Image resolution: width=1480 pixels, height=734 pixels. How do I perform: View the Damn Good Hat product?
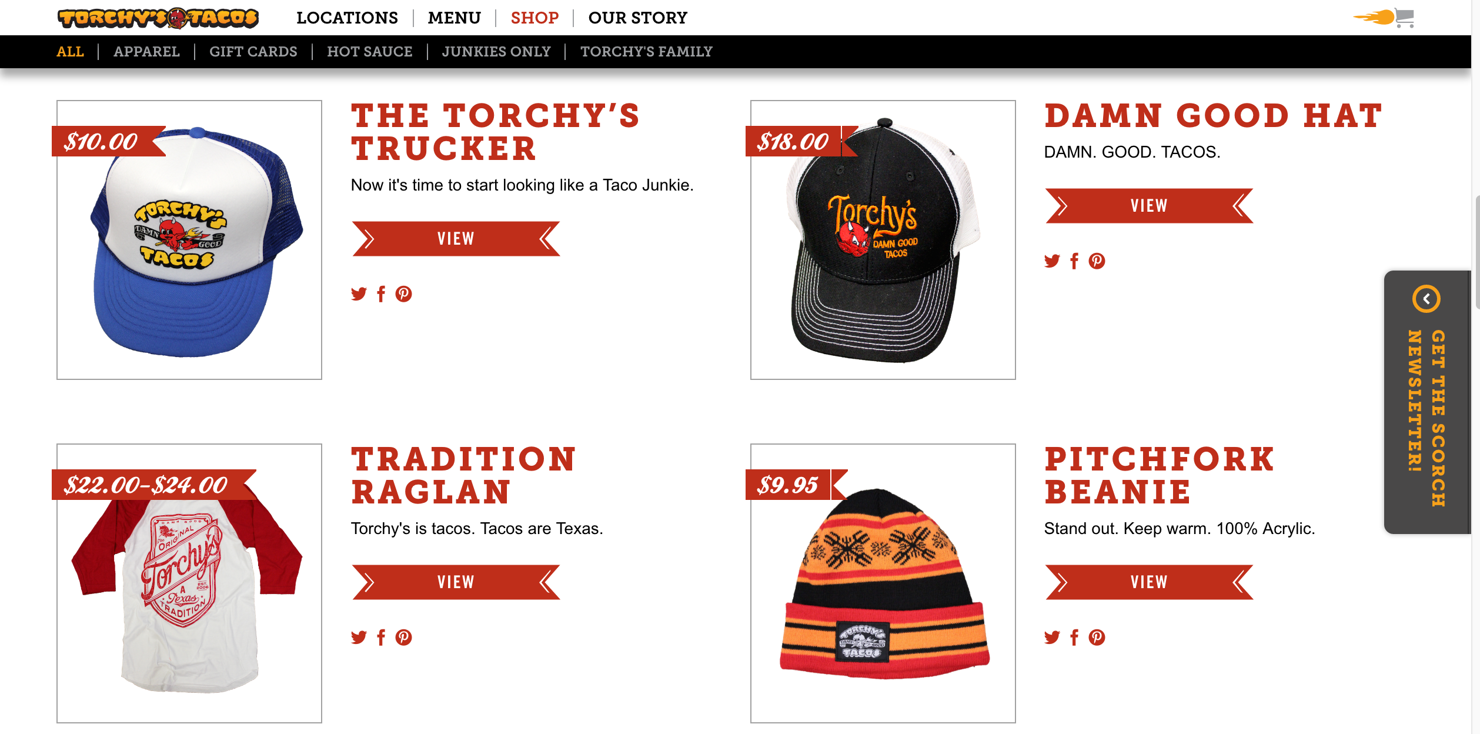point(1149,206)
